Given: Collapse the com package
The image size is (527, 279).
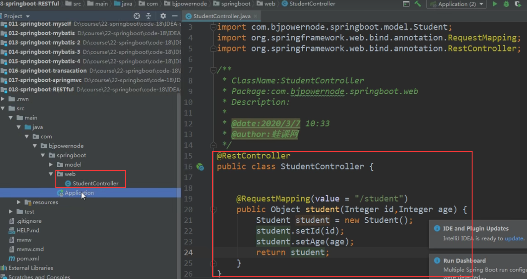Looking at the screenshot, I should [27, 136].
